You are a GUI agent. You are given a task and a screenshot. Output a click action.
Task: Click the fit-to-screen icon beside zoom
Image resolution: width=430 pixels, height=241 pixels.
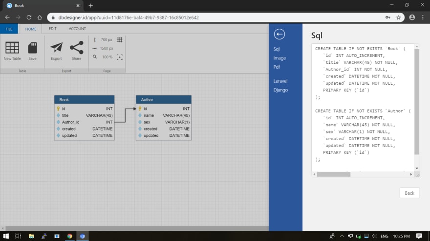tap(120, 57)
